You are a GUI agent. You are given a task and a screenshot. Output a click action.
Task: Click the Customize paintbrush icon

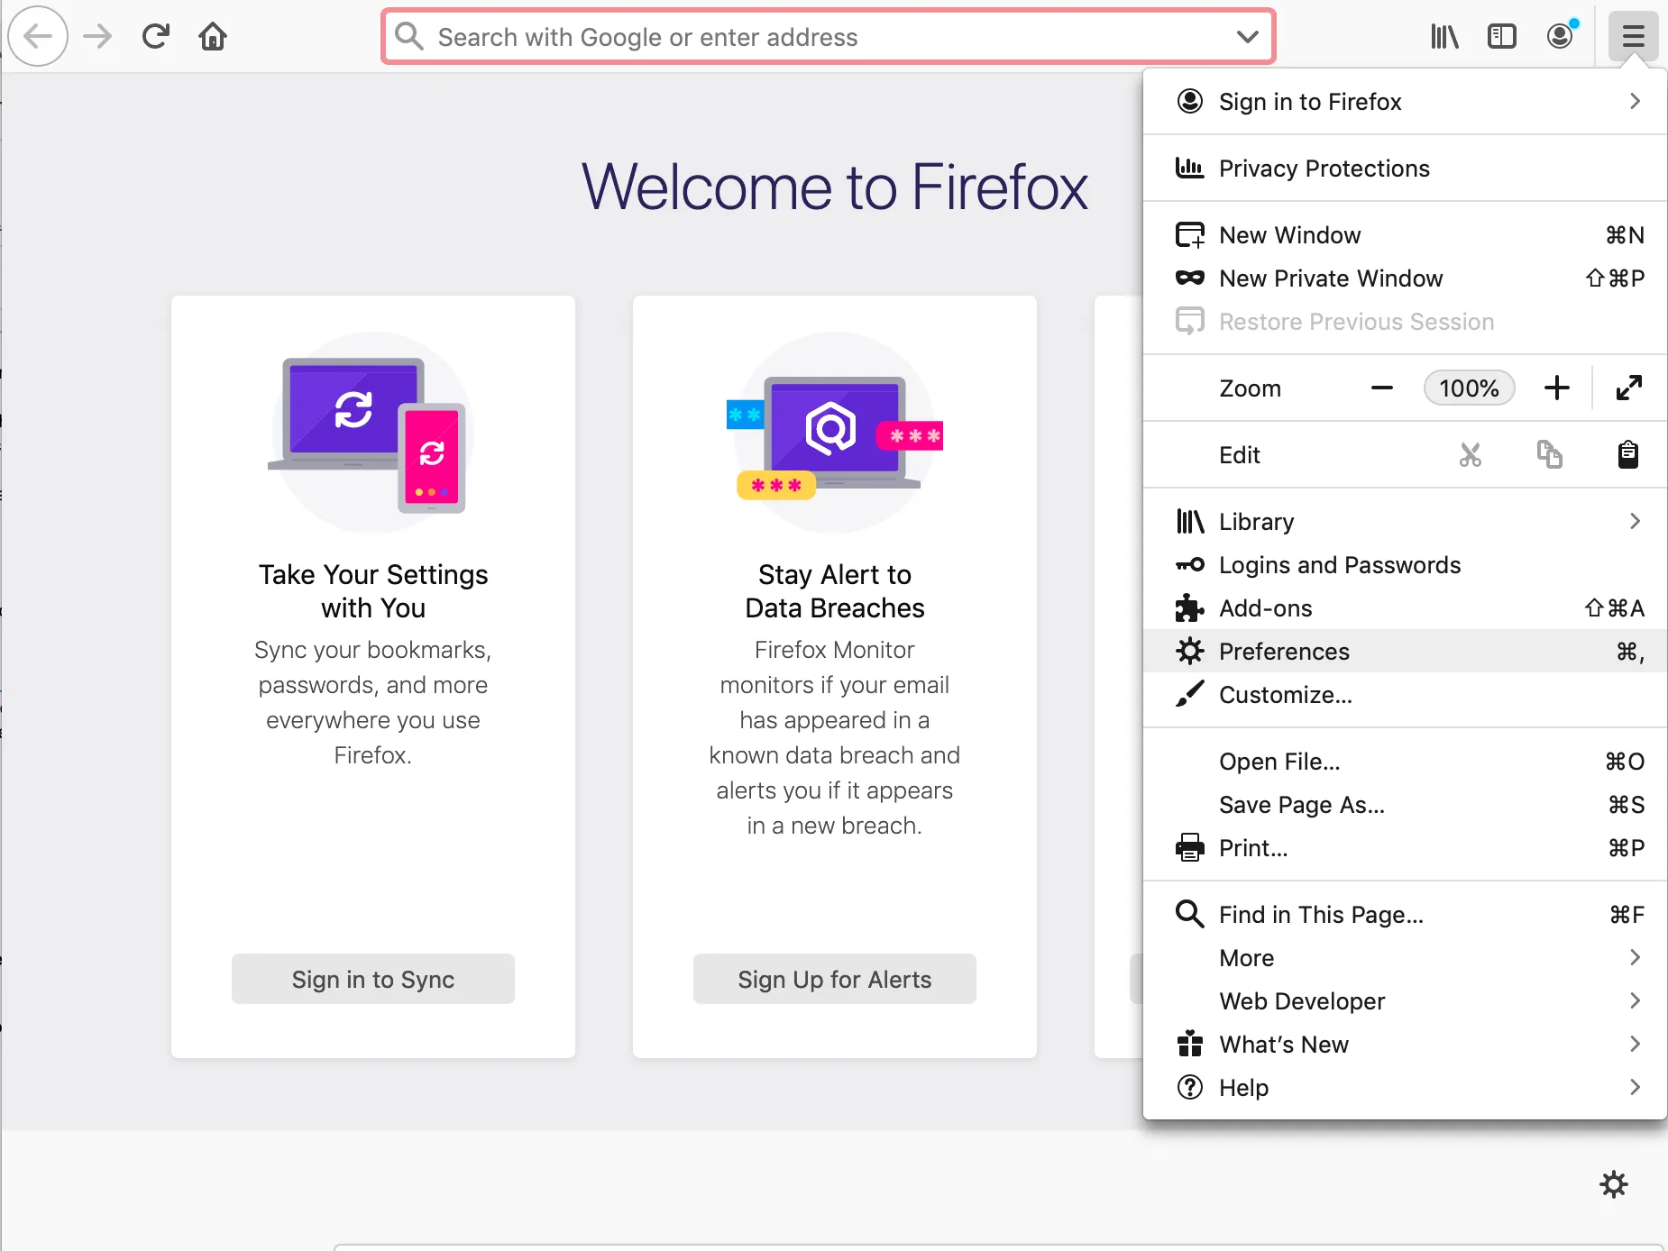pyautogui.click(x=1190, y=695)
